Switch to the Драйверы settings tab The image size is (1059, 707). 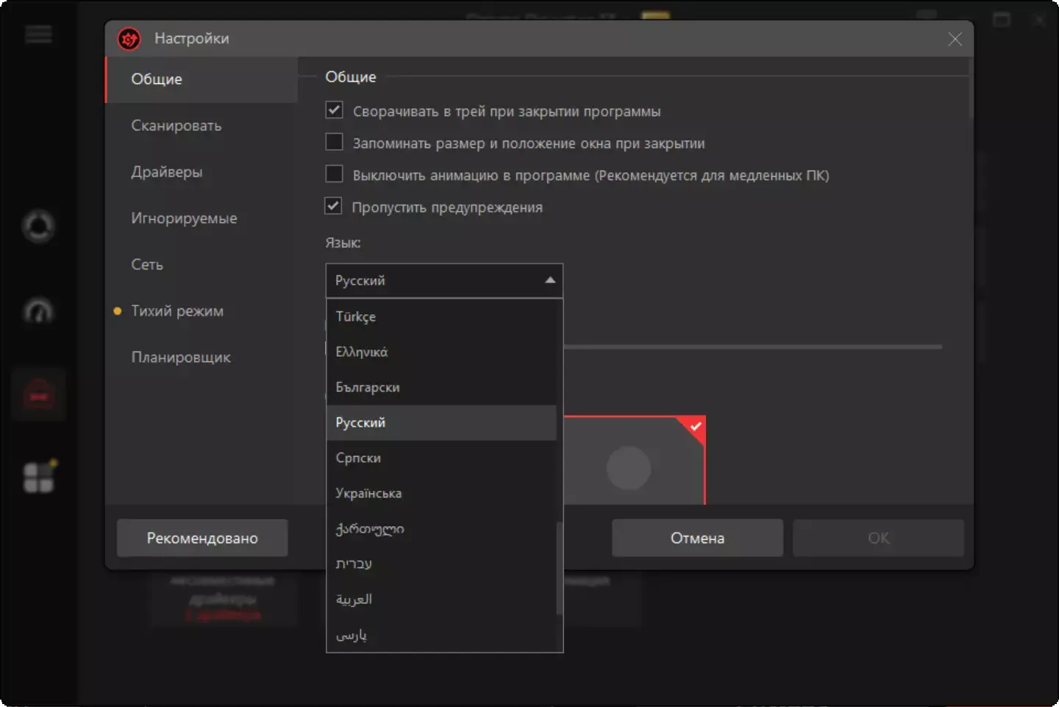click(x=167, y=172)
